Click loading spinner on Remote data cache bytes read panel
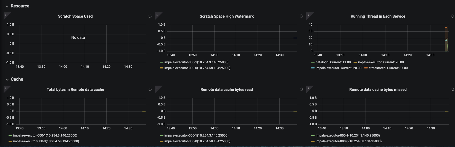The height and width of the screenshot is (147, 455). 301,89
